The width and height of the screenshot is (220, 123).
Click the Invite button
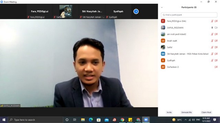pos(169,112)
